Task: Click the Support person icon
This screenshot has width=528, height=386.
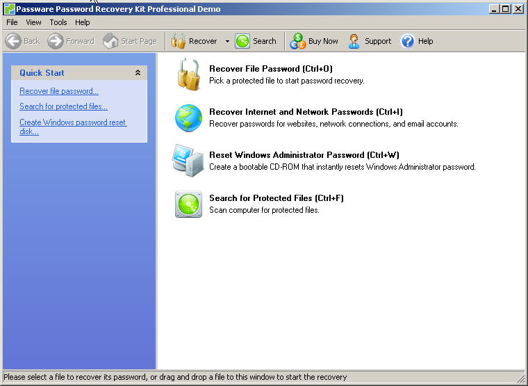Action: [x=354, y=41]
